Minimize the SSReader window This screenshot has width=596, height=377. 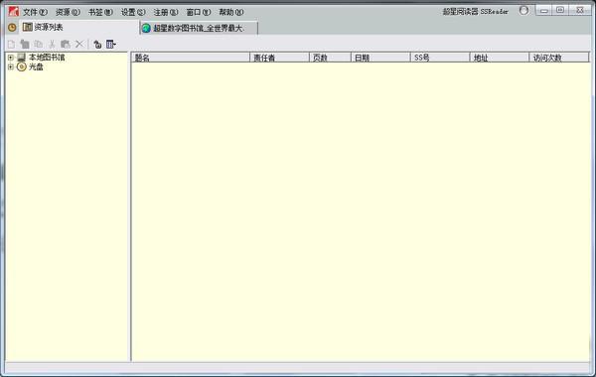pos(544,10)
